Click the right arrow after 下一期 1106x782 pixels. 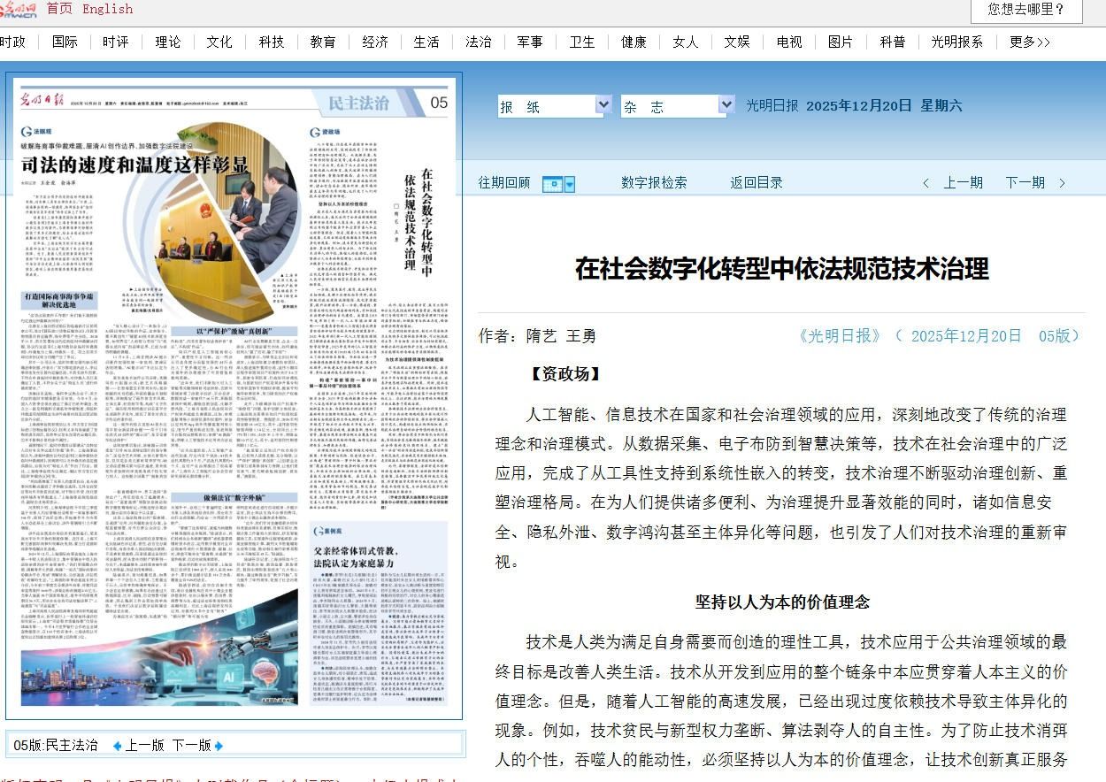coord(1062,183)
